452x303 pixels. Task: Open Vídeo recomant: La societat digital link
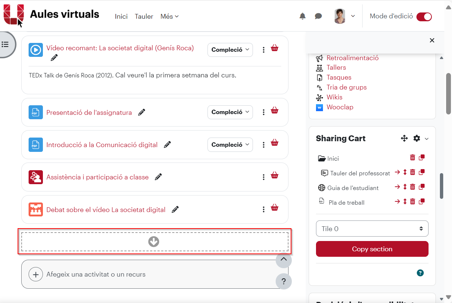coord(120,48)
